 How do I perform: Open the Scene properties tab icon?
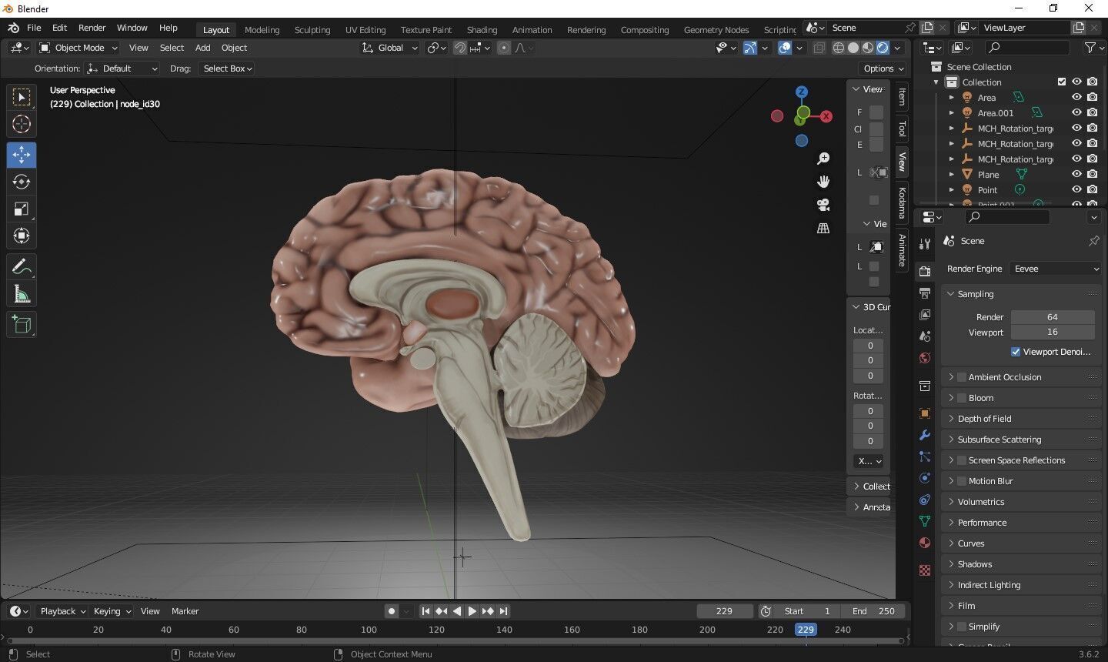point(925,336)
